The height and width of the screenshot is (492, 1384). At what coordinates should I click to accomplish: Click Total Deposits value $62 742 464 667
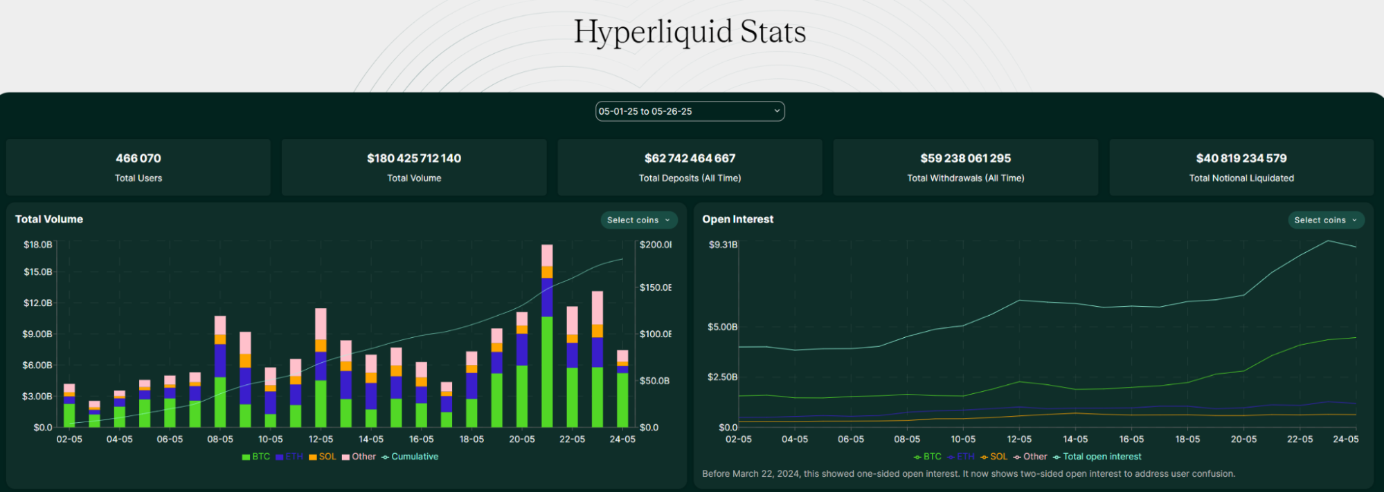coord(690,158)
